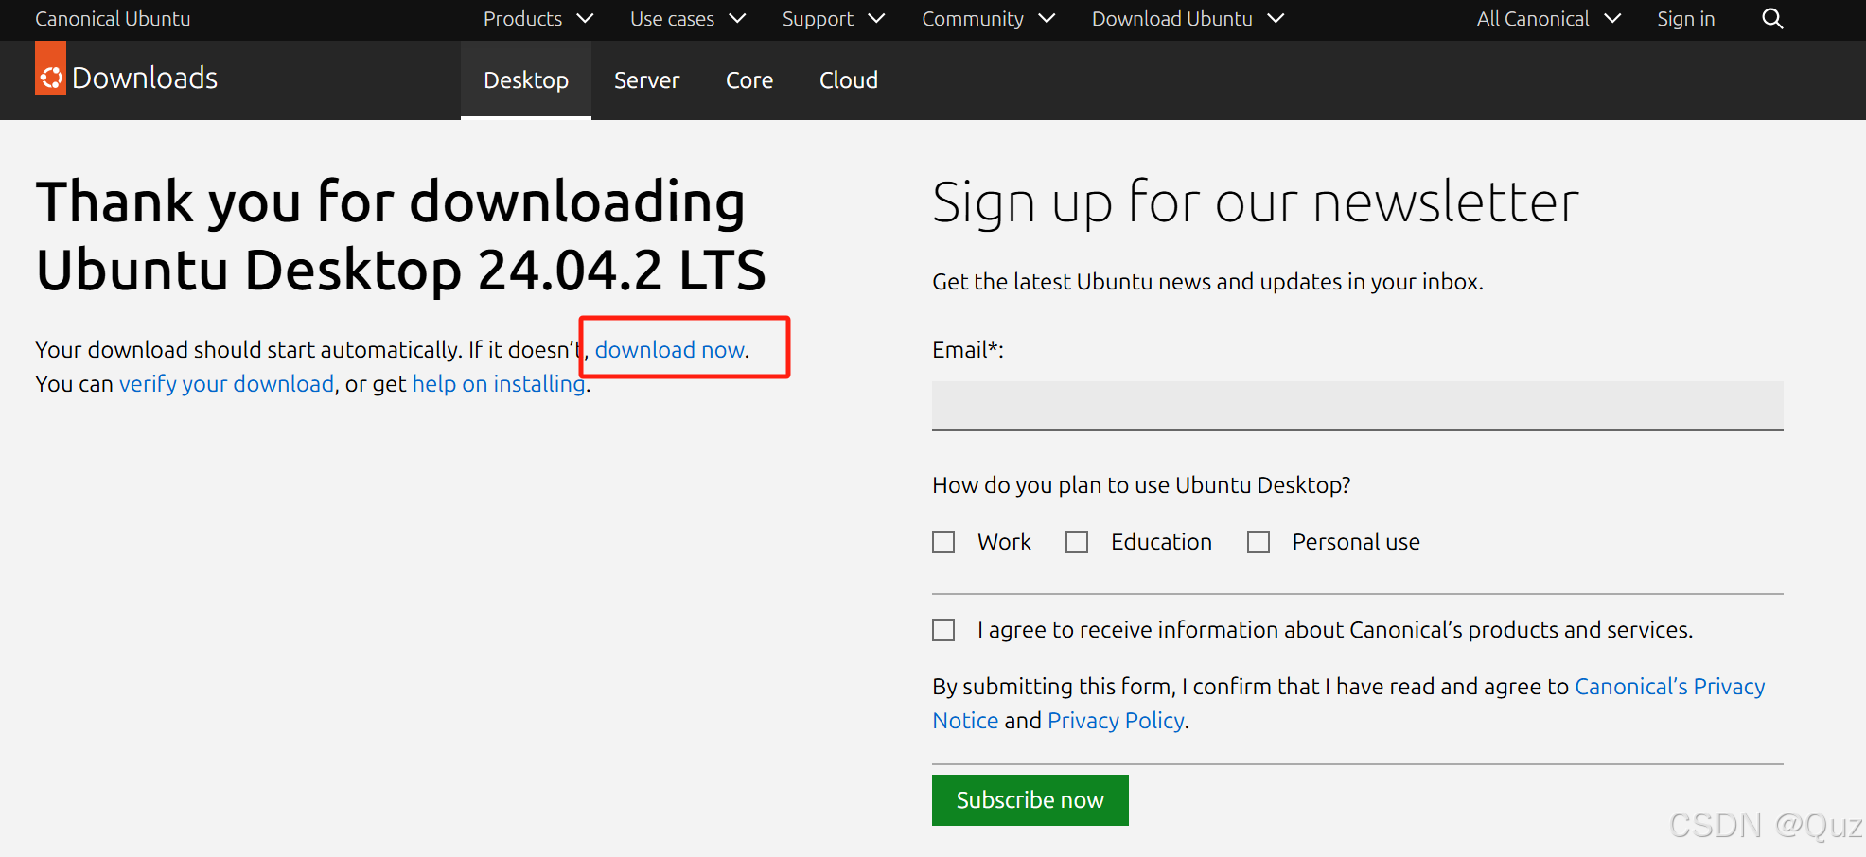Expand the Use cases dropdown menu
1866x857 pixels.
[688, 19]
